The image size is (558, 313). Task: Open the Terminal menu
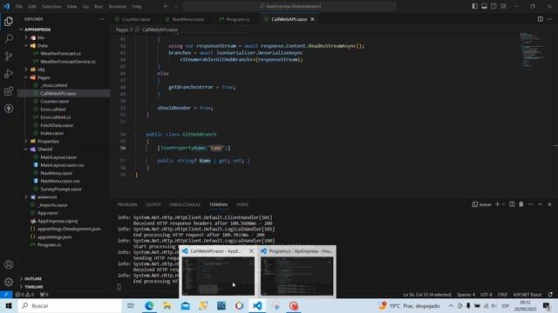[x=117, y=6]
